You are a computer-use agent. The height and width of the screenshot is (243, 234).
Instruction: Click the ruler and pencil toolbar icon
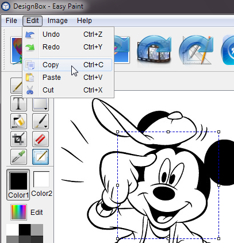click(x=196, y=50)
